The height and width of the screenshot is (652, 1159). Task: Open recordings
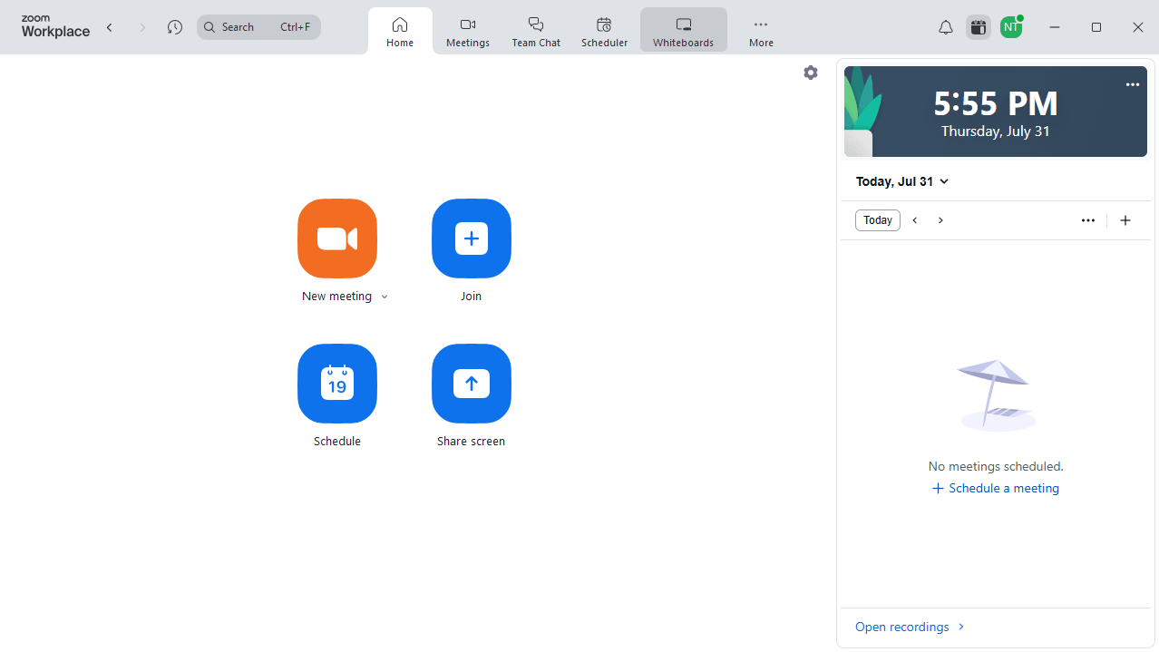(x=901, y=626)
